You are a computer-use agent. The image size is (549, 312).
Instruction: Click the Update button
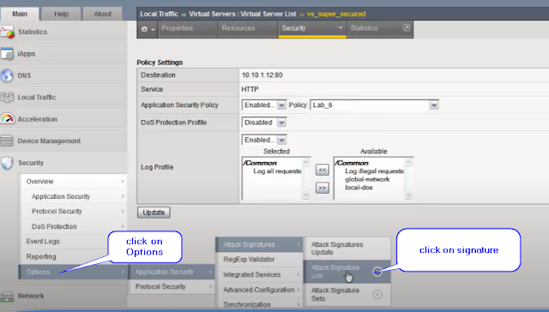pos(154,213)
